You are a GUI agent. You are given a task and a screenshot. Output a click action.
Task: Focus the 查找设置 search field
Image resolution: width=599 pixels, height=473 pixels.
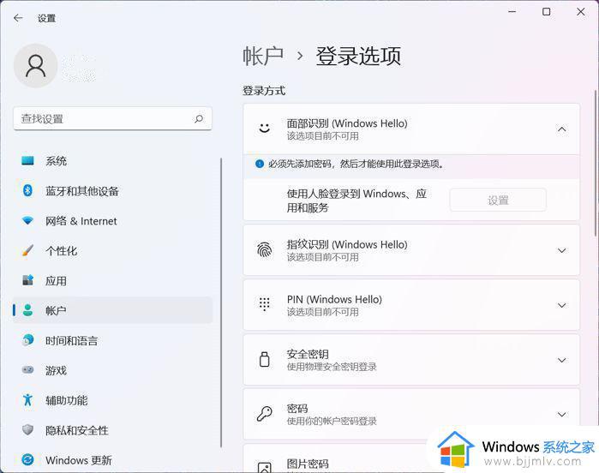pyautogui.click(x=113, y=119)
